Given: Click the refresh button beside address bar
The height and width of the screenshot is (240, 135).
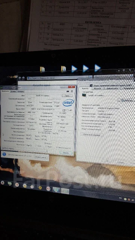Looking at the screenshot, I should pyautogui.click(x=91, y=77).
